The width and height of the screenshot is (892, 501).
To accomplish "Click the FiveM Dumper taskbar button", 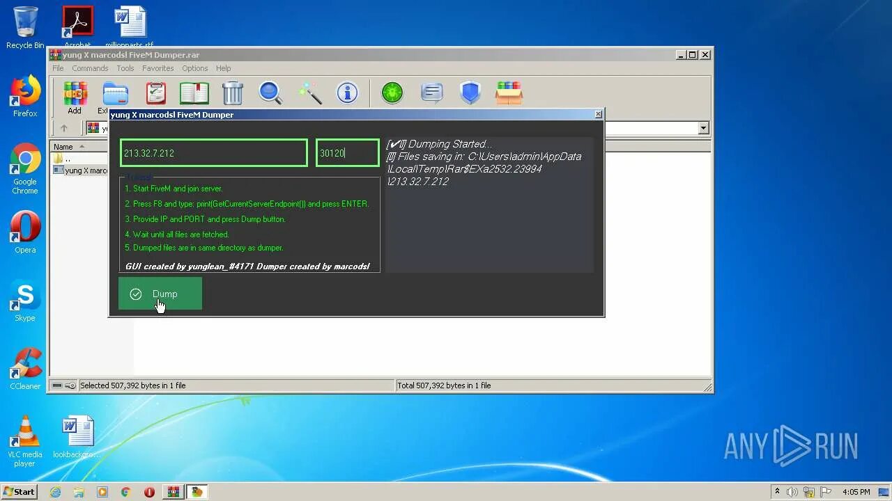I will tap(197, 492).
